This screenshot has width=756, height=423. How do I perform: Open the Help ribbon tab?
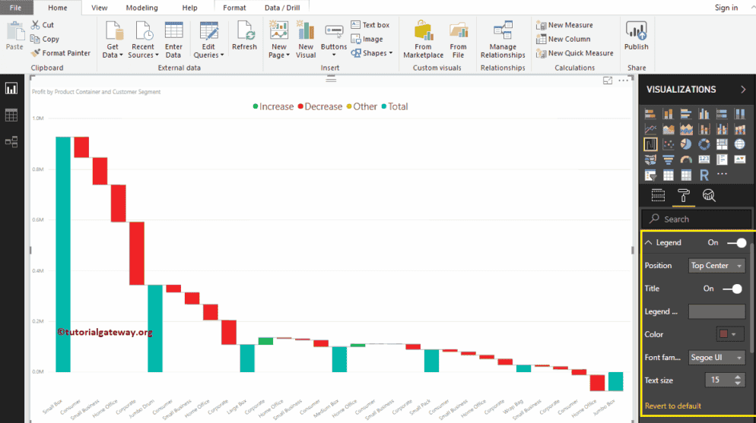[189, 8]
